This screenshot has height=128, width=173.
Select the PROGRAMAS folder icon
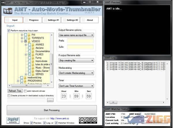click(x=25, y=81)
